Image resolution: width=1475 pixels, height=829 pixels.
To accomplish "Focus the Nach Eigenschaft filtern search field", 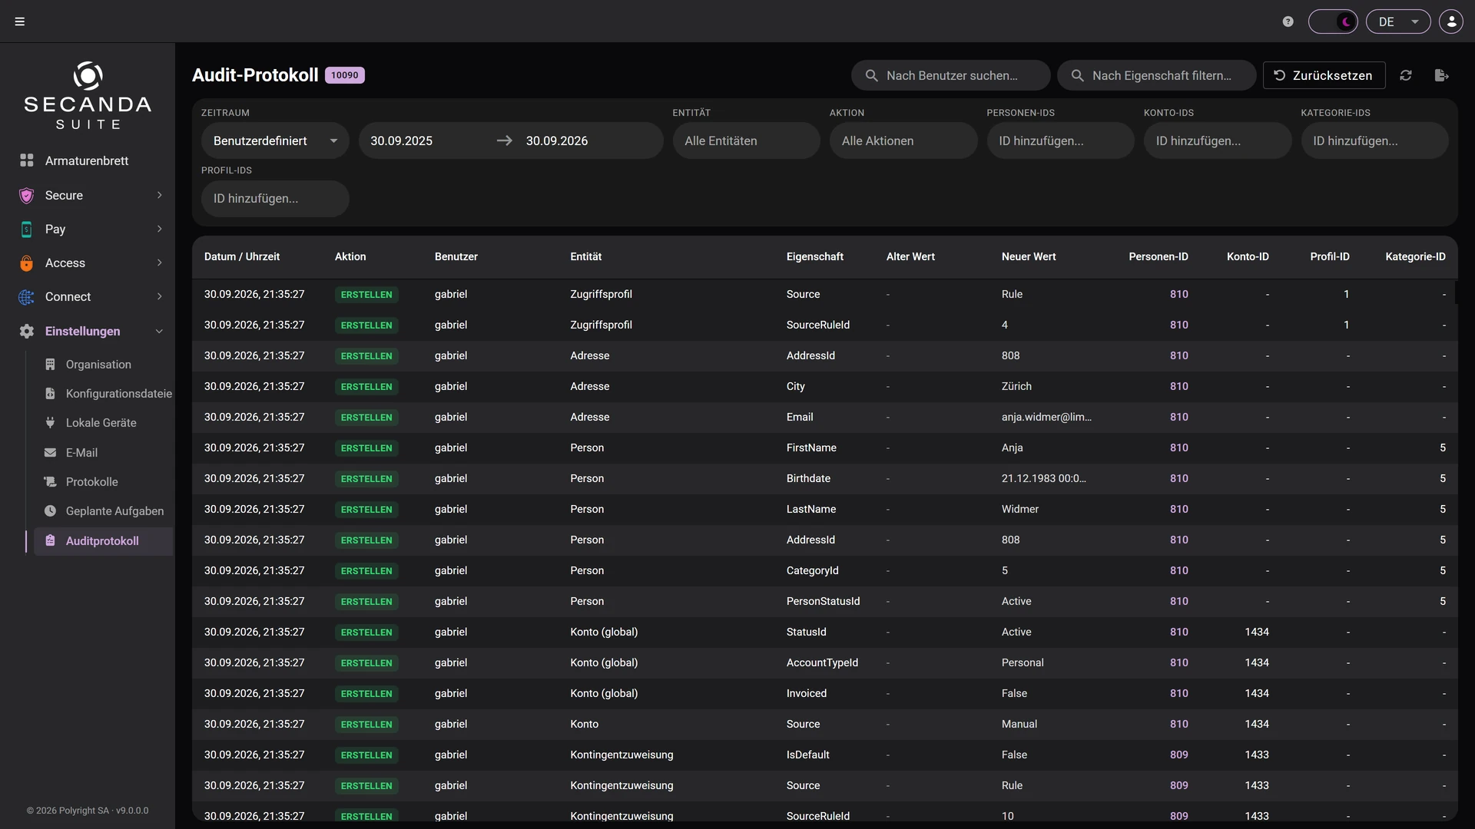I will pos(1156,75).
